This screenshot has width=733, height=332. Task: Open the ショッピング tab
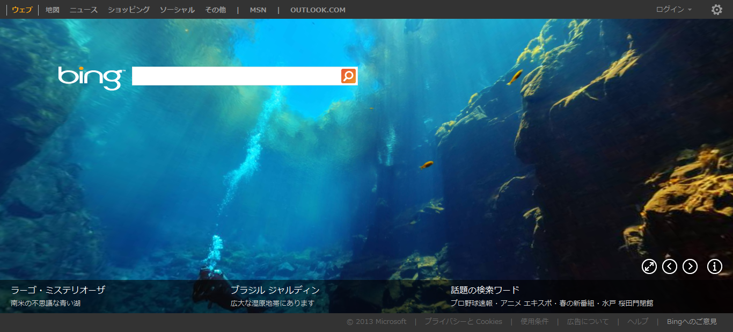click(129, 10)
